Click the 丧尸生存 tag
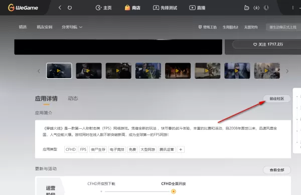The width and height of the screenshot is (301, 195). click(x=98, y=149)
